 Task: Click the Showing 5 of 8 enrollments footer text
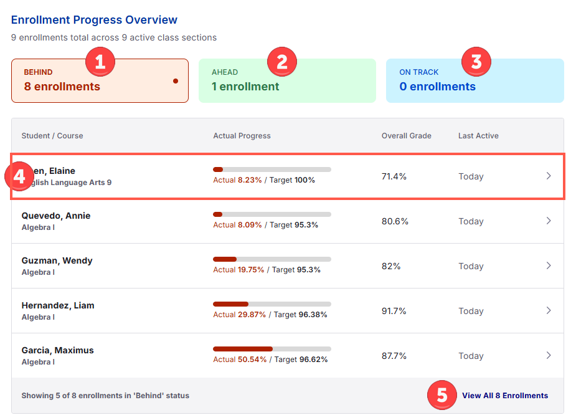(105, 395)
